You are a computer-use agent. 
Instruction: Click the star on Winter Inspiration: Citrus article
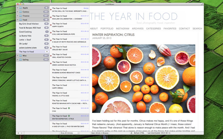point(69,116)
